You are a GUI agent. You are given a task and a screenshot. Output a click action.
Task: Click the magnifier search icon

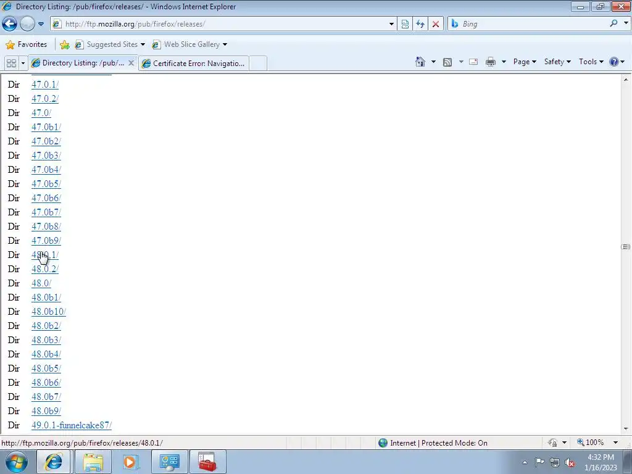[x=614, y=23]
